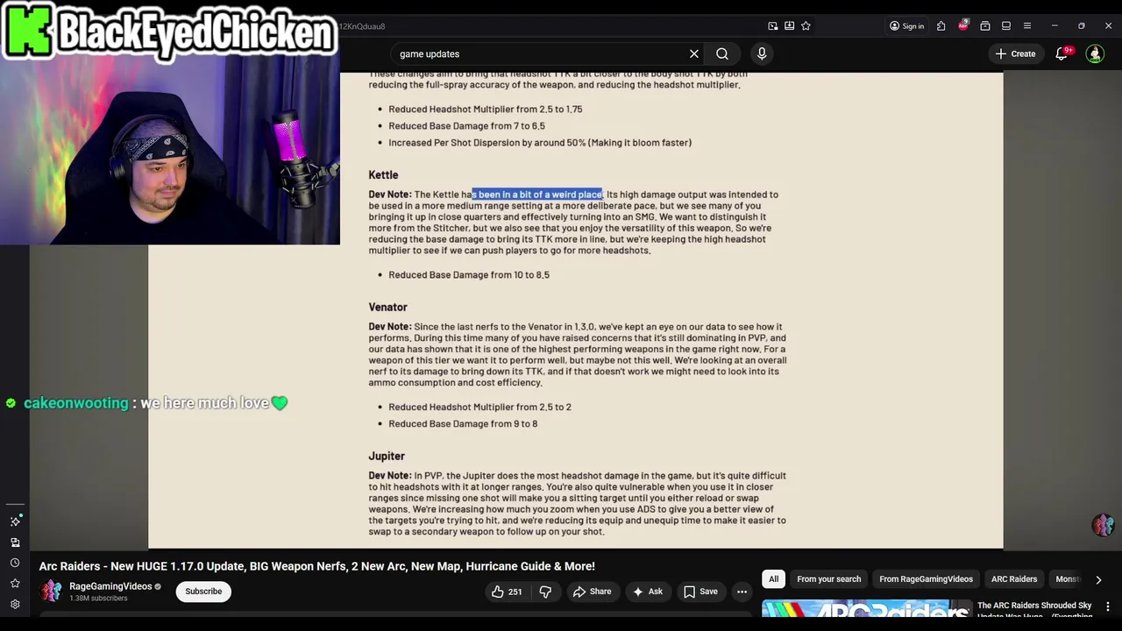Open options for the Shrouded Sky suggested video

(x=1108, y=606)
